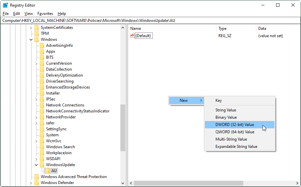Expand the SystemCertificates key
This screenshot has width=301, height=187.
(31, 28)
